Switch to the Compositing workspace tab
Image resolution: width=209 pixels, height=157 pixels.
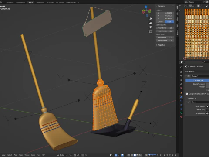click(x=20, y=2)
